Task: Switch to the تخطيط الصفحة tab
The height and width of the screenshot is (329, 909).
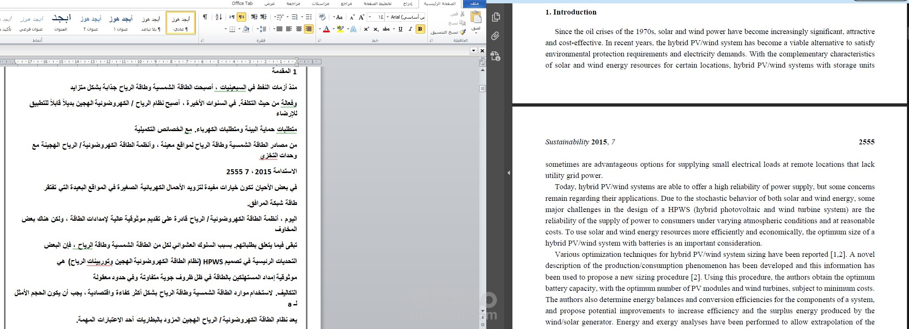Action: (377, 3)
